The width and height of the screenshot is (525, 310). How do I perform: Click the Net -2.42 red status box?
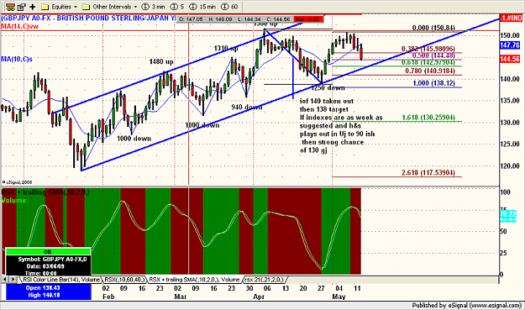307,19
